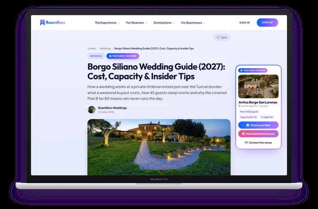Click Contact this venue button
Viewport: 318px width, 209px height.
point(258,143)
